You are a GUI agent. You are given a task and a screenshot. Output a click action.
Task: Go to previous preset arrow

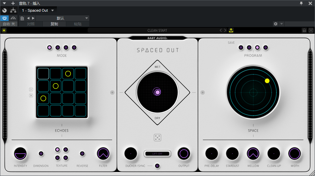28,18
